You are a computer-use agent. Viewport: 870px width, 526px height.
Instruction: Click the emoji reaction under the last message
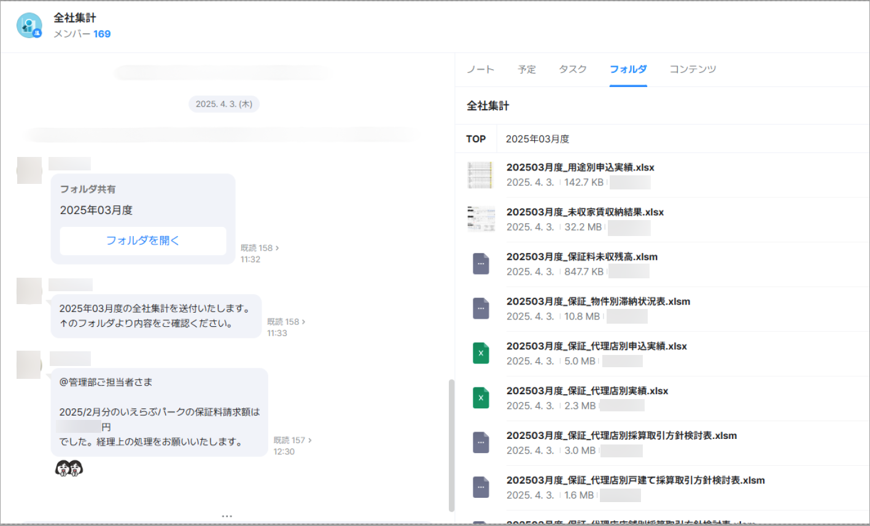click(69, 469)
